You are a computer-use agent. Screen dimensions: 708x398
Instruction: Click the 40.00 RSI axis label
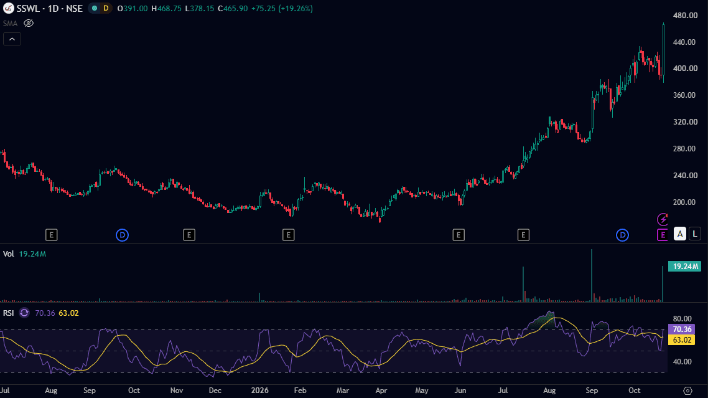pyautogui.click(x=682, y=361)
